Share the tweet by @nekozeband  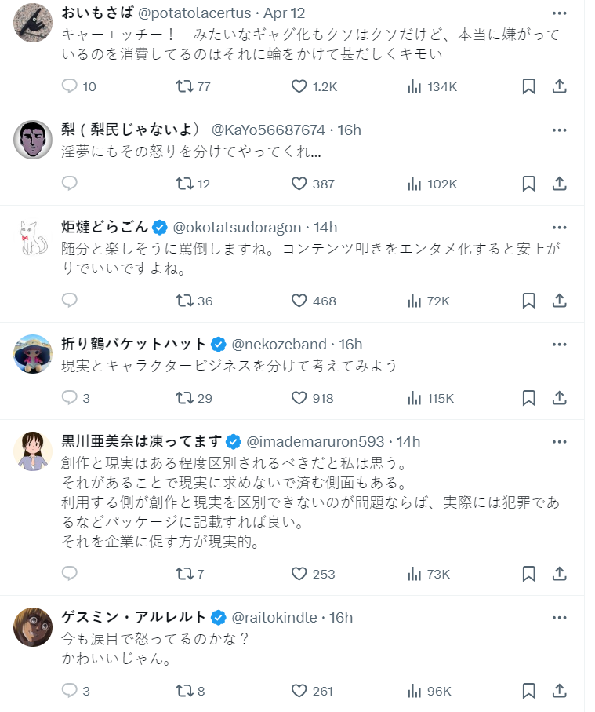click(560, 398)
